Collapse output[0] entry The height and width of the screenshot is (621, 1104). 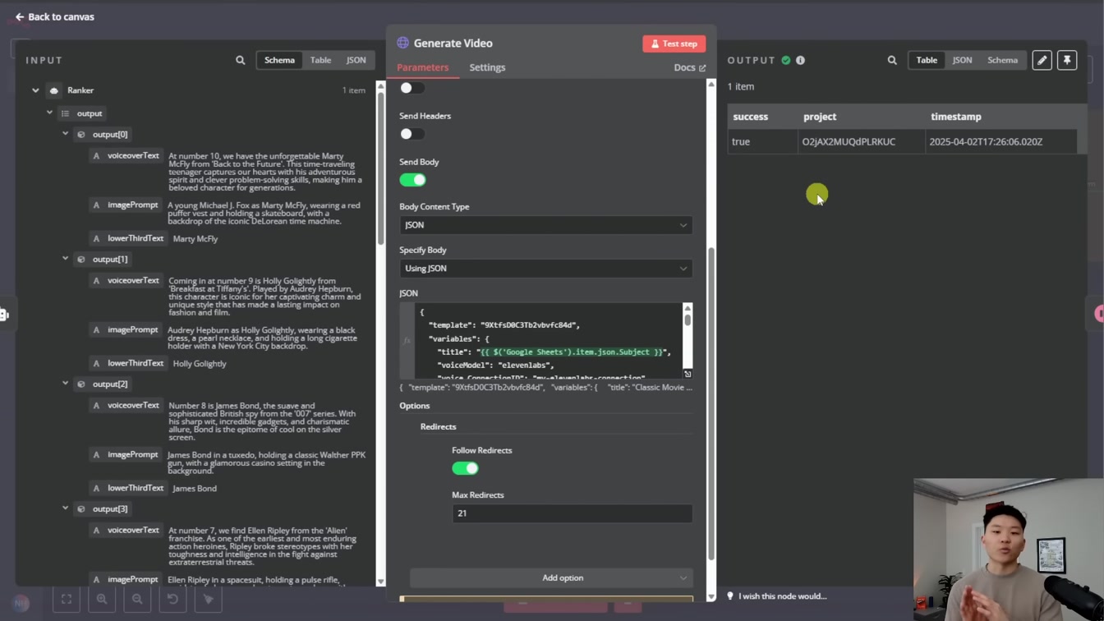(66, 134)
